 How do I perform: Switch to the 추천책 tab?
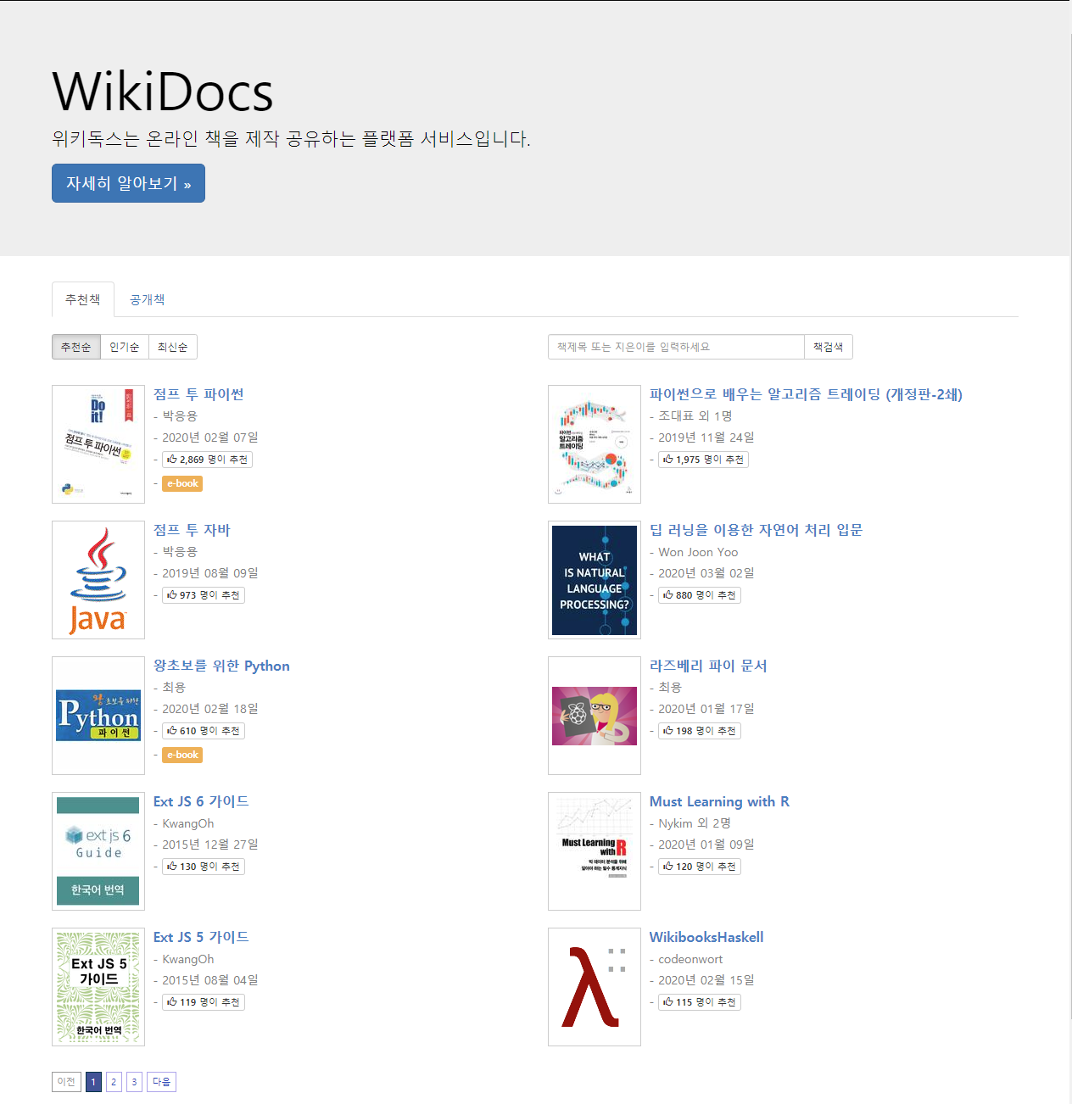click(x=83, y=299)
